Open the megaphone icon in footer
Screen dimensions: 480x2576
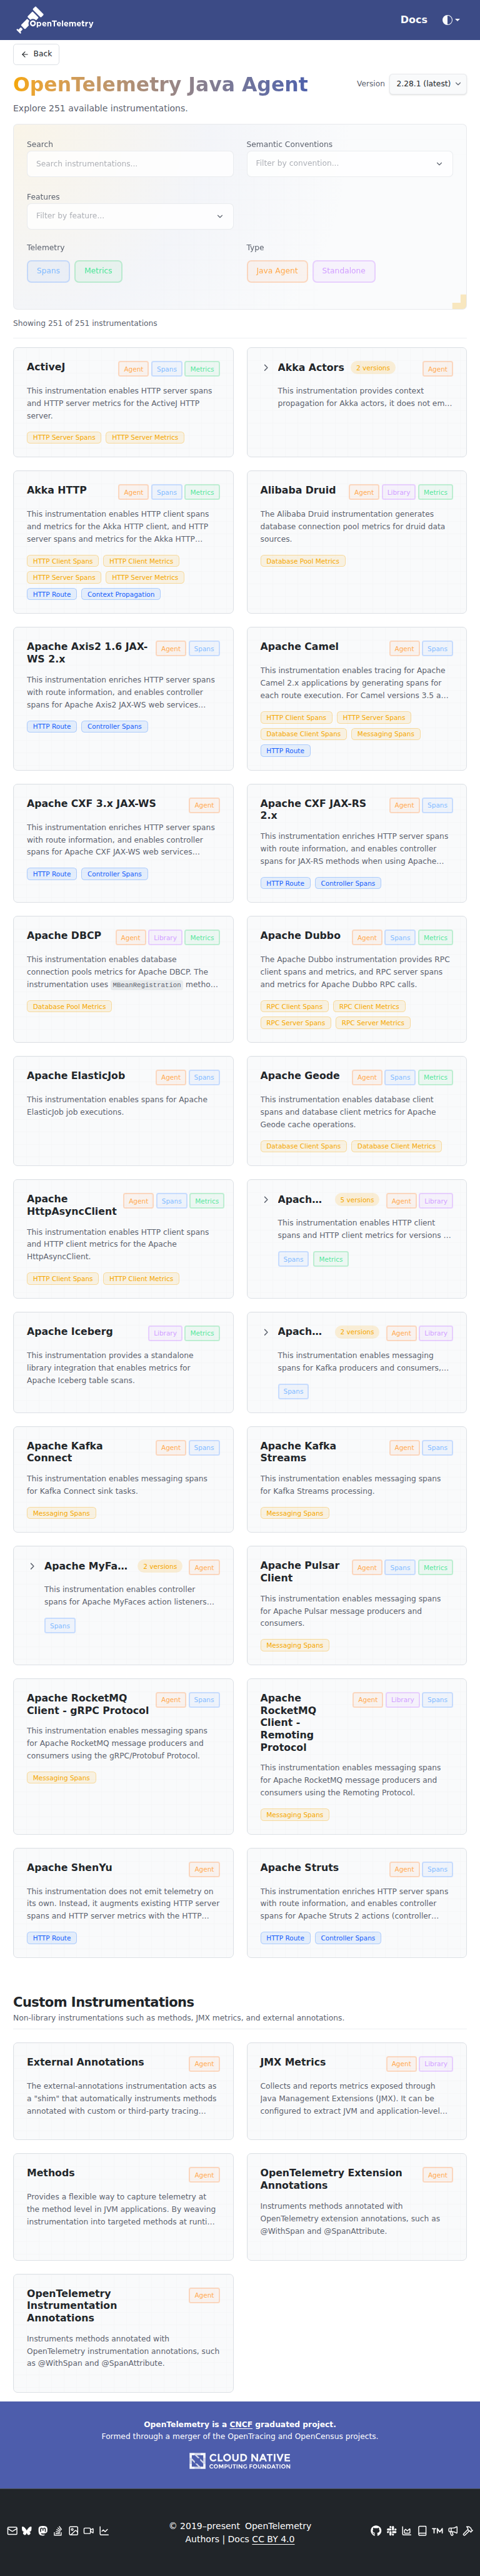click(453, 2531)
